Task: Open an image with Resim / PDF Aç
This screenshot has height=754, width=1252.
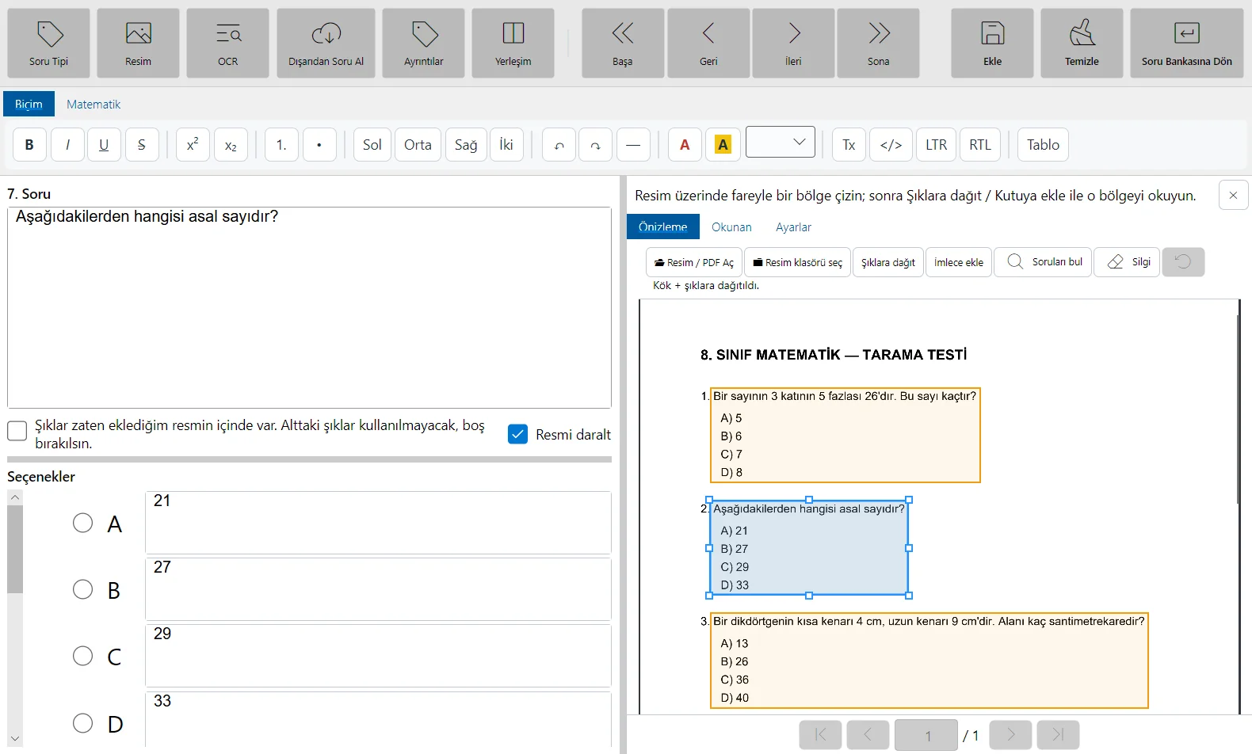Action: 694,262
